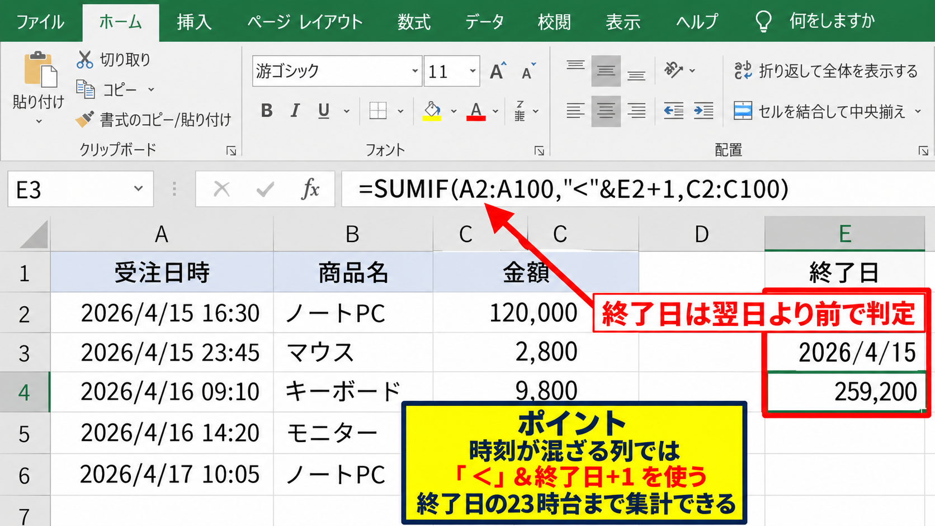
Task: Switch to the ヘルプ tab
Action: coord(697,22)
